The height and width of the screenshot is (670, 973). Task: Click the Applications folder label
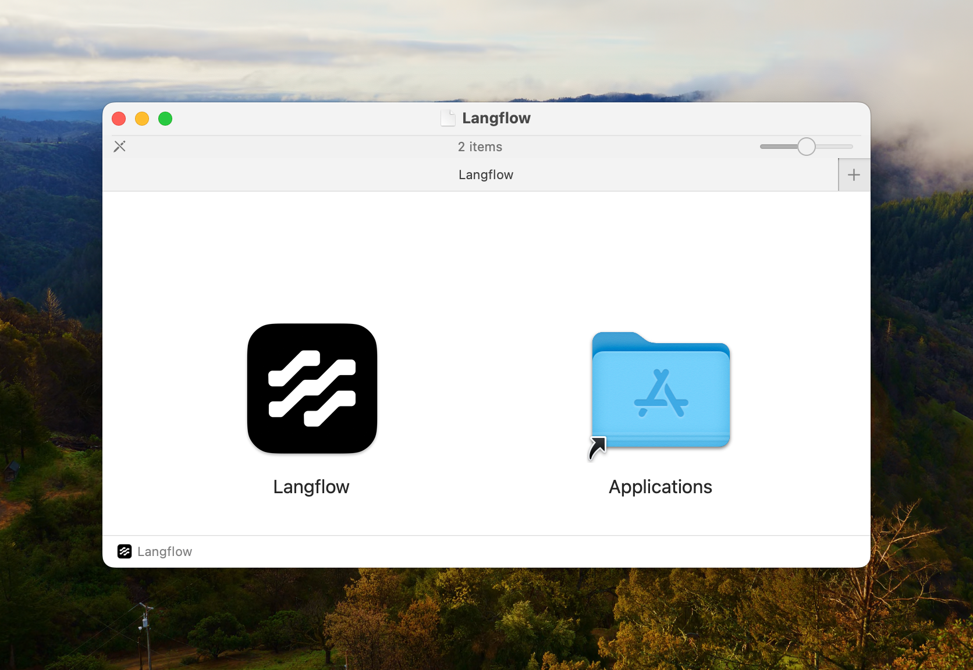click(x=660, y=487)
